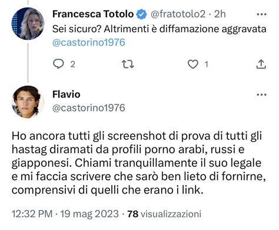Click the like count of 1
This screenshot has width=279, height=230.
click(206, 65)
